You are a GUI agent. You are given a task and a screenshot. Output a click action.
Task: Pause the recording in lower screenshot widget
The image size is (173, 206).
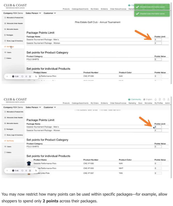click(x=26, y=170)
